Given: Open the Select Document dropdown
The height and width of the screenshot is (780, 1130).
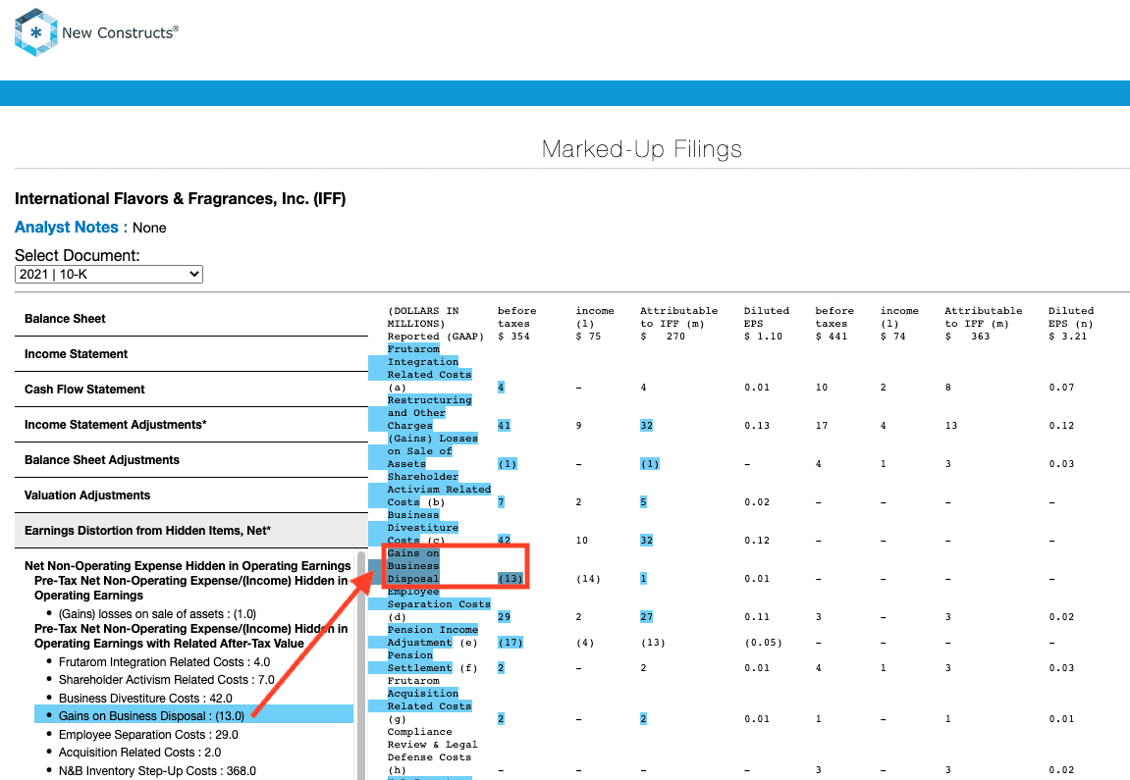Looking at the screenshot, I should pyautogui.click(x=109, y=275).
